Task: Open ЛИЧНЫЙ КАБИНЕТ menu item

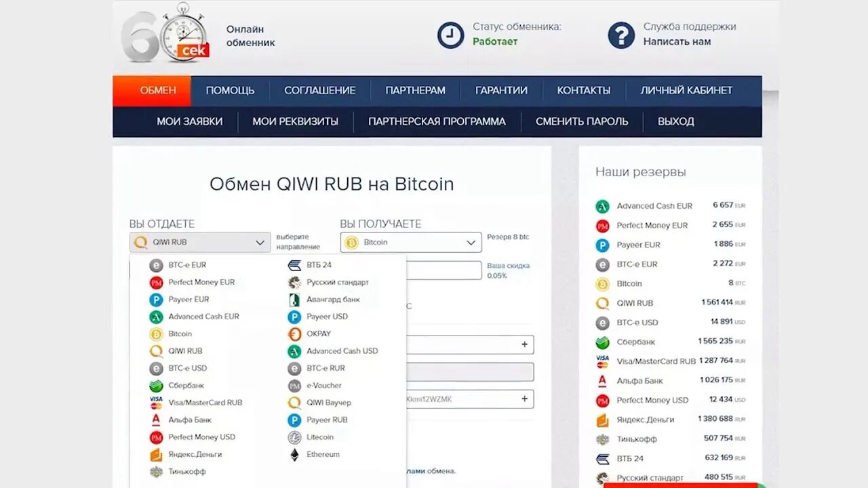Action: click(686, 90)
